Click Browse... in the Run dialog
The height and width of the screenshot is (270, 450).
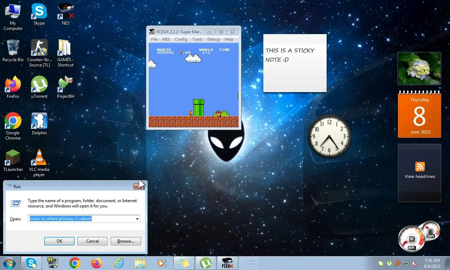[126, 241]
